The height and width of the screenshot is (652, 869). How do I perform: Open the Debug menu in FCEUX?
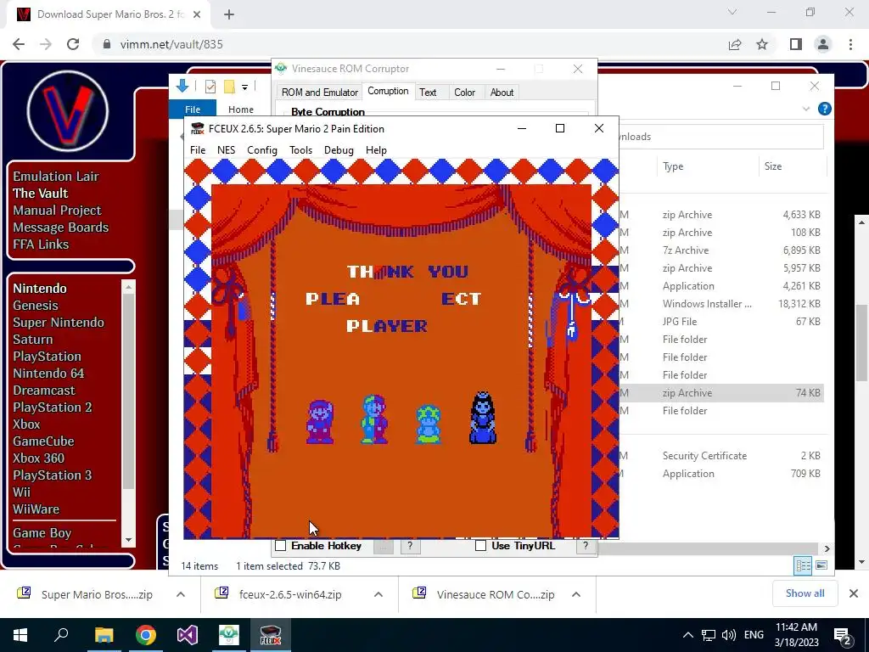(x=339, y=150)
